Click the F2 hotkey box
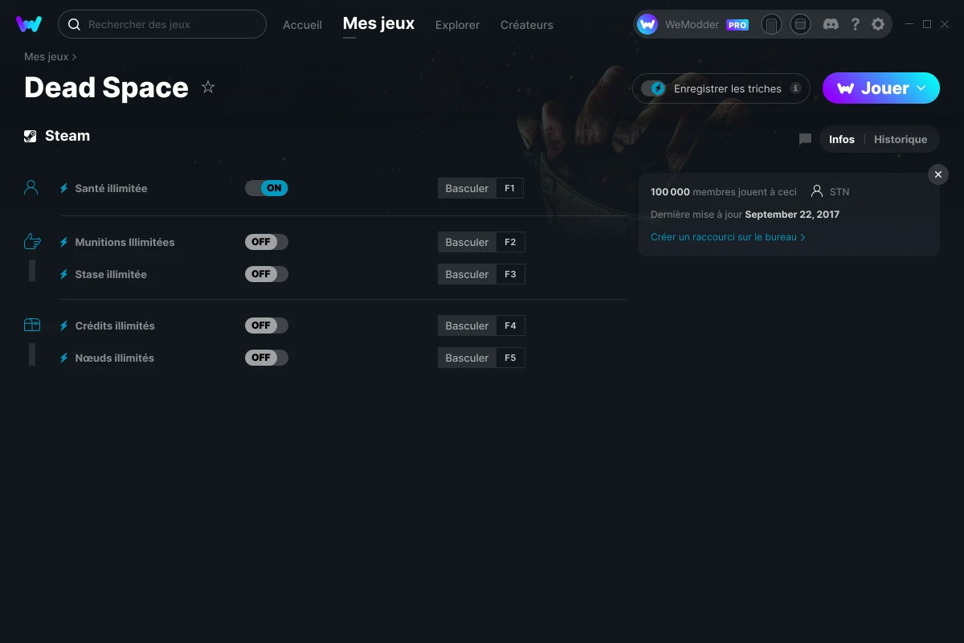 click(510, 242)
